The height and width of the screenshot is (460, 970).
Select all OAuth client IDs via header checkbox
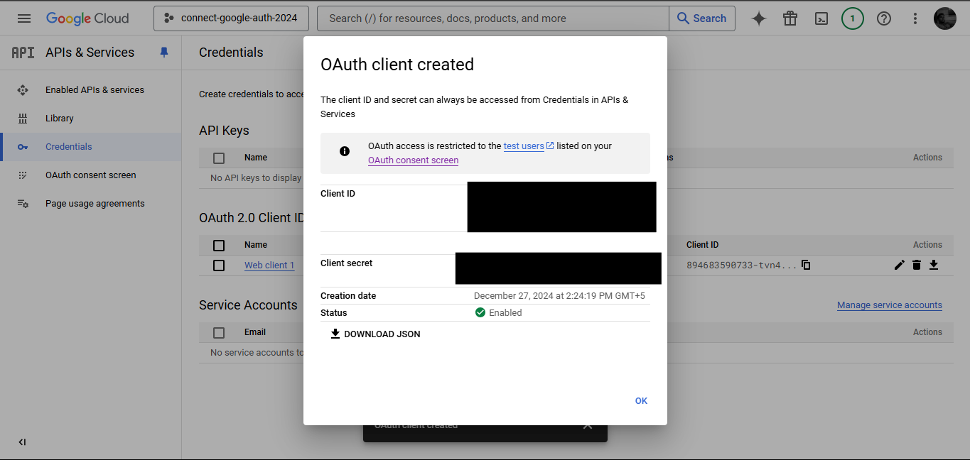[218, 245]
